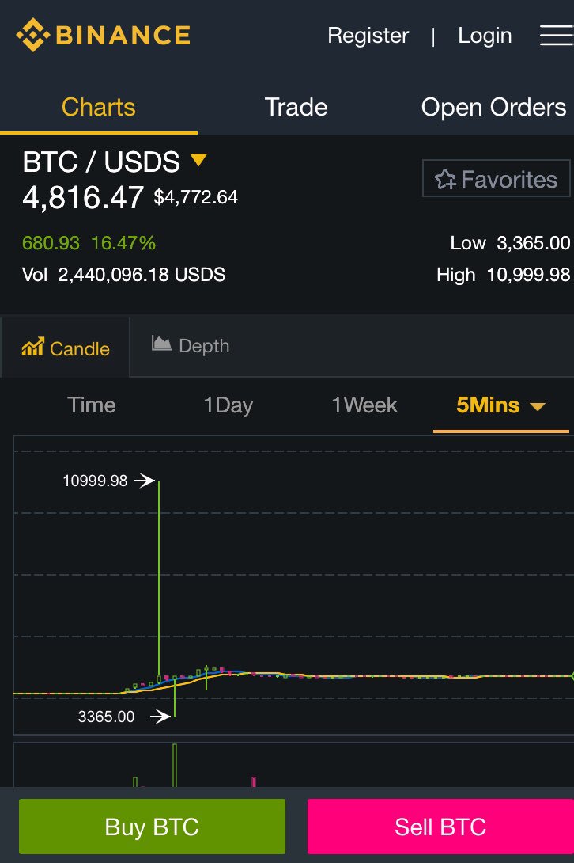Screen dimensions: 574x863
Task: Open the 5Mins interval dropdown
Action: (x=501, y=405)
